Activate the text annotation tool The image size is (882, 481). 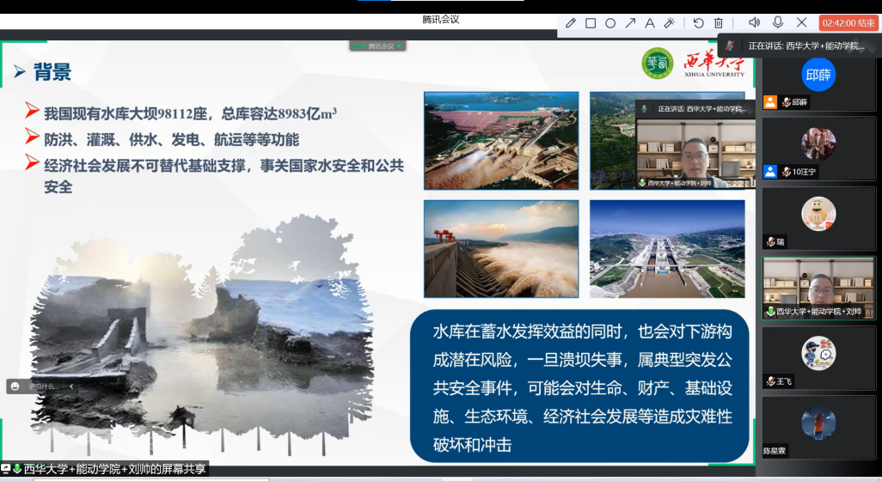[x=650, y=23]
